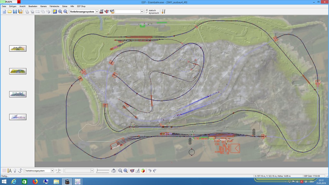
Task: Open the tools settings wrench icon
Action: (x=164, y=12)
